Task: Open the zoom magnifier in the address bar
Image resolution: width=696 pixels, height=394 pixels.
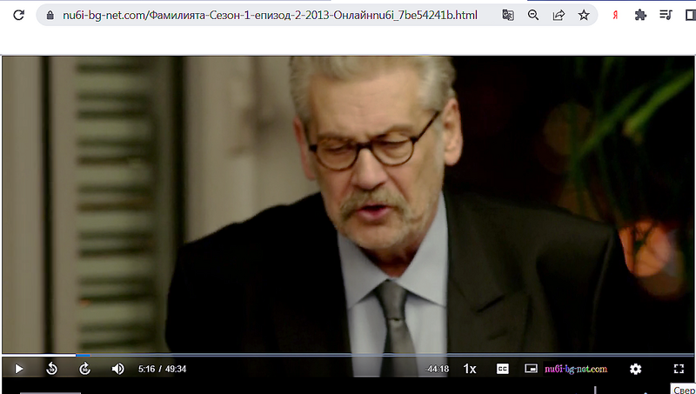Action: 533,15
